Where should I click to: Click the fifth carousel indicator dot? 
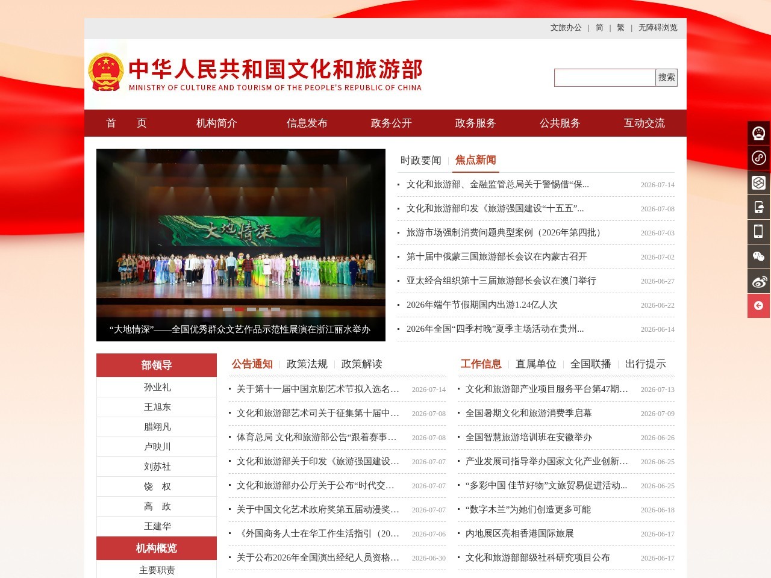275,309
